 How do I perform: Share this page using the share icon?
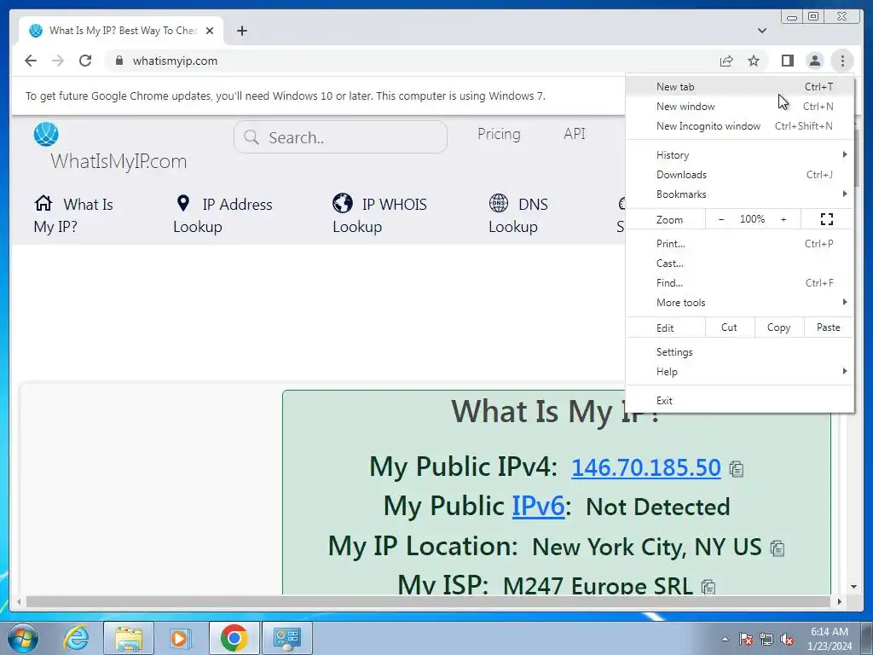pyautogui.click(x=726, y=61)
